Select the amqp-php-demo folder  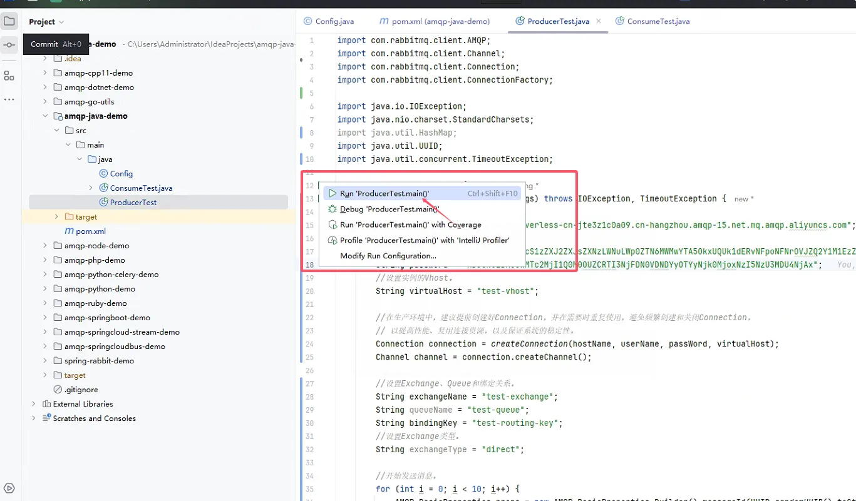pyautogui.click(x=95, y=260)
